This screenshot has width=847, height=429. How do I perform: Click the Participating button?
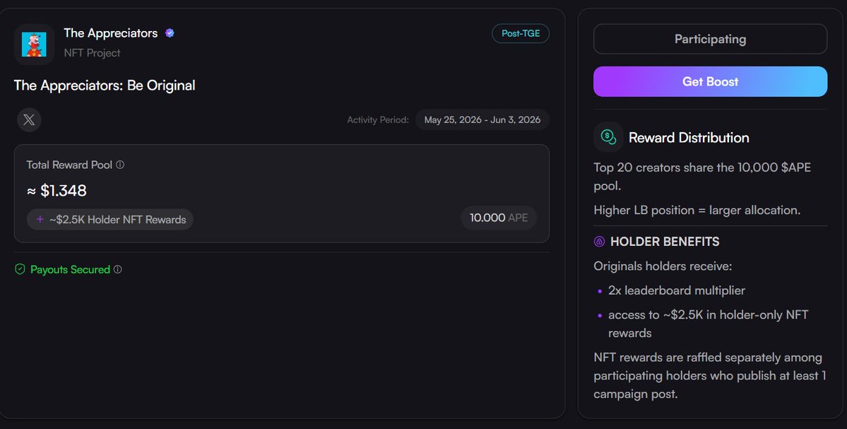711,39
